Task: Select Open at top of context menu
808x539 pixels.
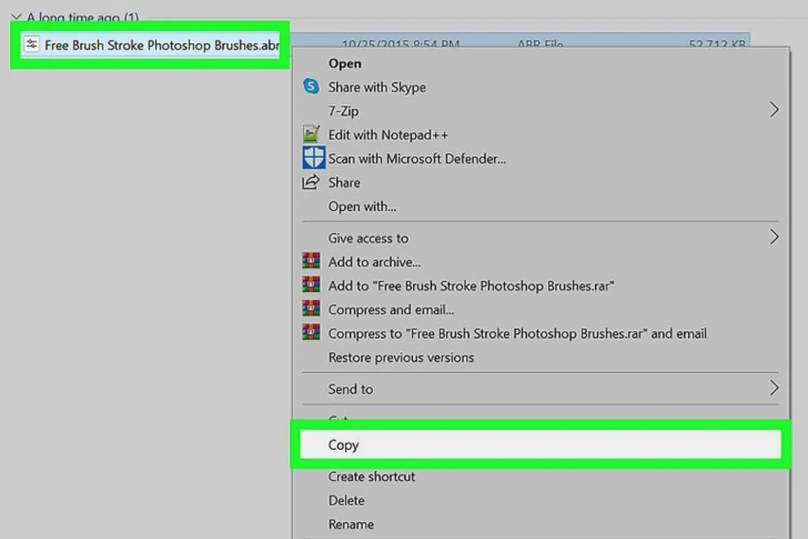Action: pos(345,64)
